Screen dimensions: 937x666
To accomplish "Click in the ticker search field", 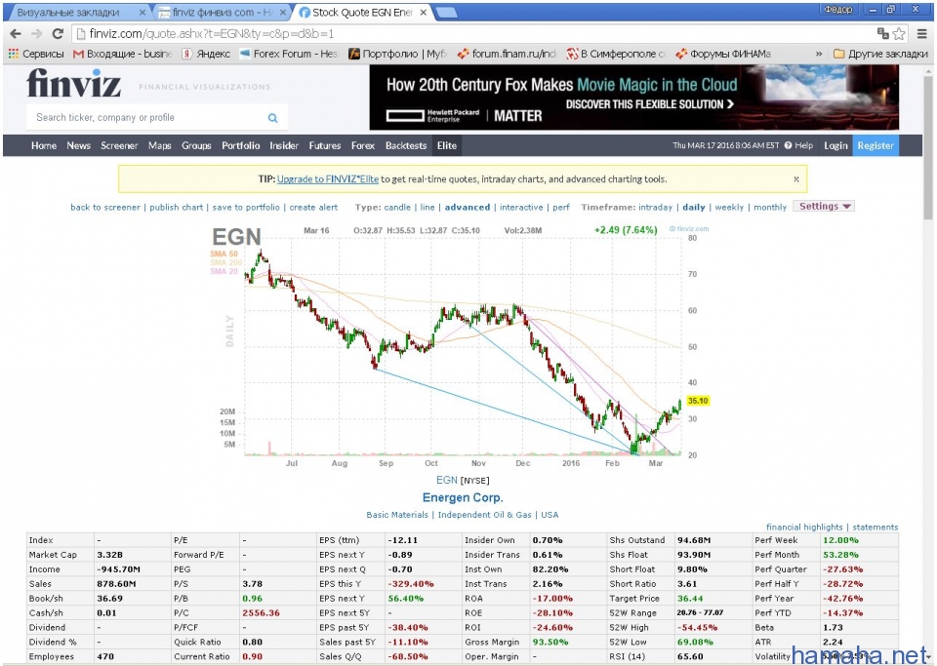I will (146, 118).
